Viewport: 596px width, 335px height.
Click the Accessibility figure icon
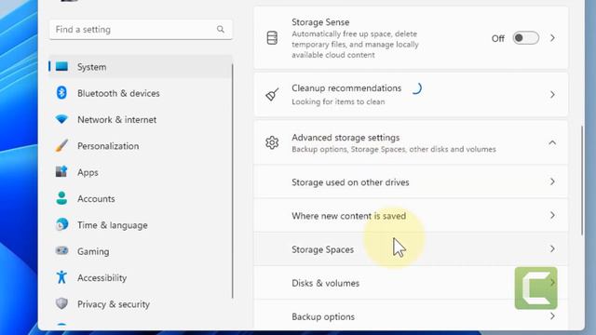(61, 277)
